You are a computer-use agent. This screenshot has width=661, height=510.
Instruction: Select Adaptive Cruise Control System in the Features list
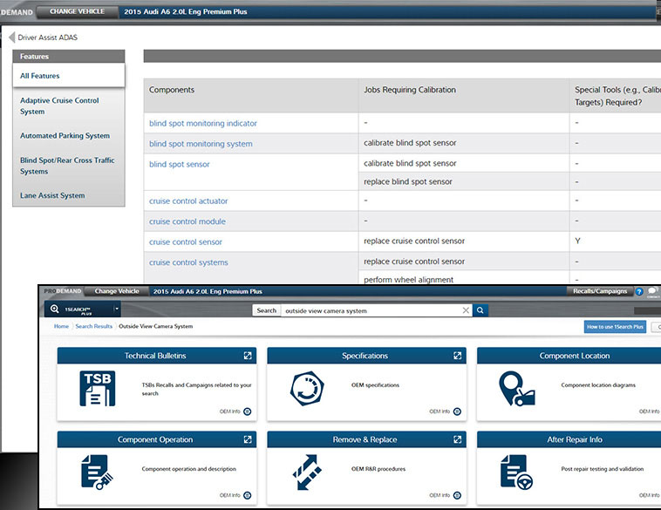pos(59,105)
